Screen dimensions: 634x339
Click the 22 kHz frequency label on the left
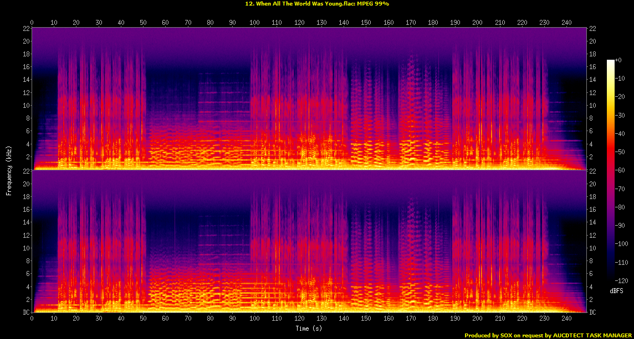(x=25, y=27)
